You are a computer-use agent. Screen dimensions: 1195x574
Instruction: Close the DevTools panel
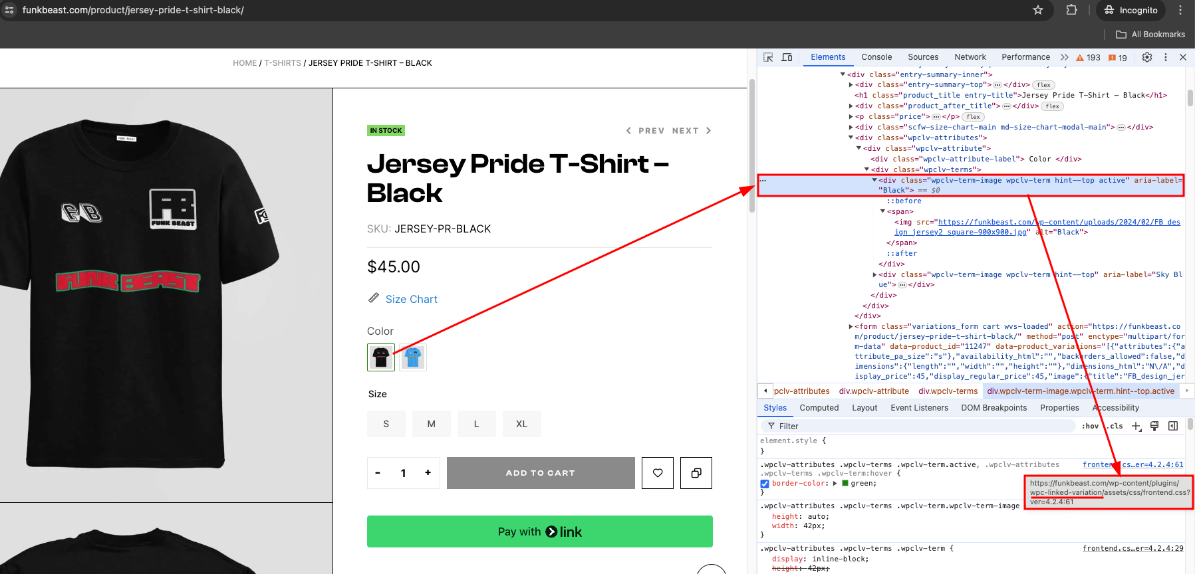(1183, 57)
